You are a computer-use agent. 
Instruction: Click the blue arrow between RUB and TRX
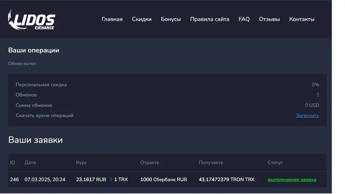point(111,180)
